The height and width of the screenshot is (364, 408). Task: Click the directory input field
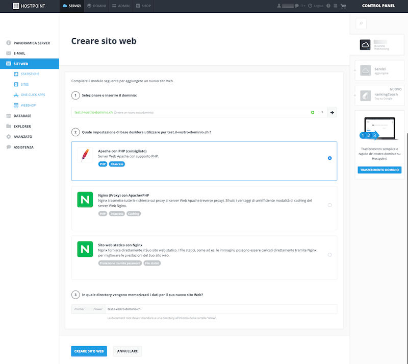pos(221,309)
